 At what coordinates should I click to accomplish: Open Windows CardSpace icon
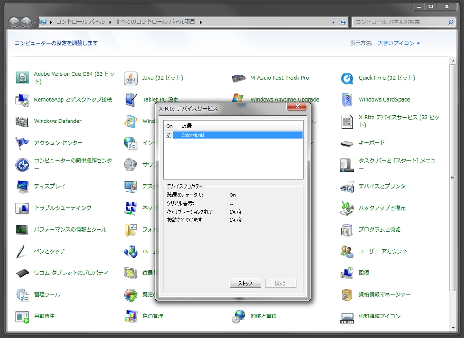(x=347, y=99)
